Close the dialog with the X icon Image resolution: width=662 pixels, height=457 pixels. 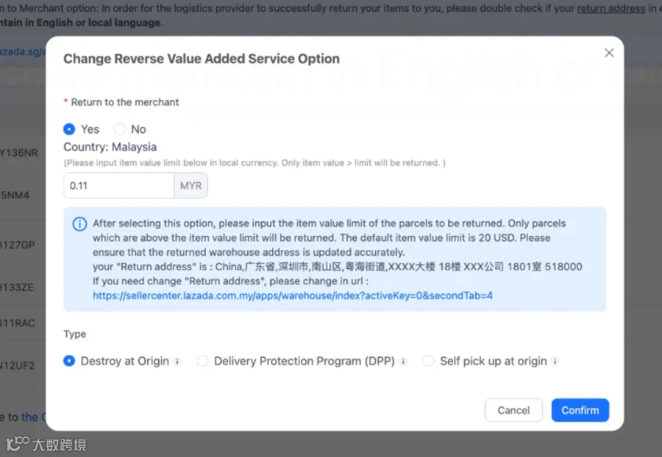[x=609, y=53]
